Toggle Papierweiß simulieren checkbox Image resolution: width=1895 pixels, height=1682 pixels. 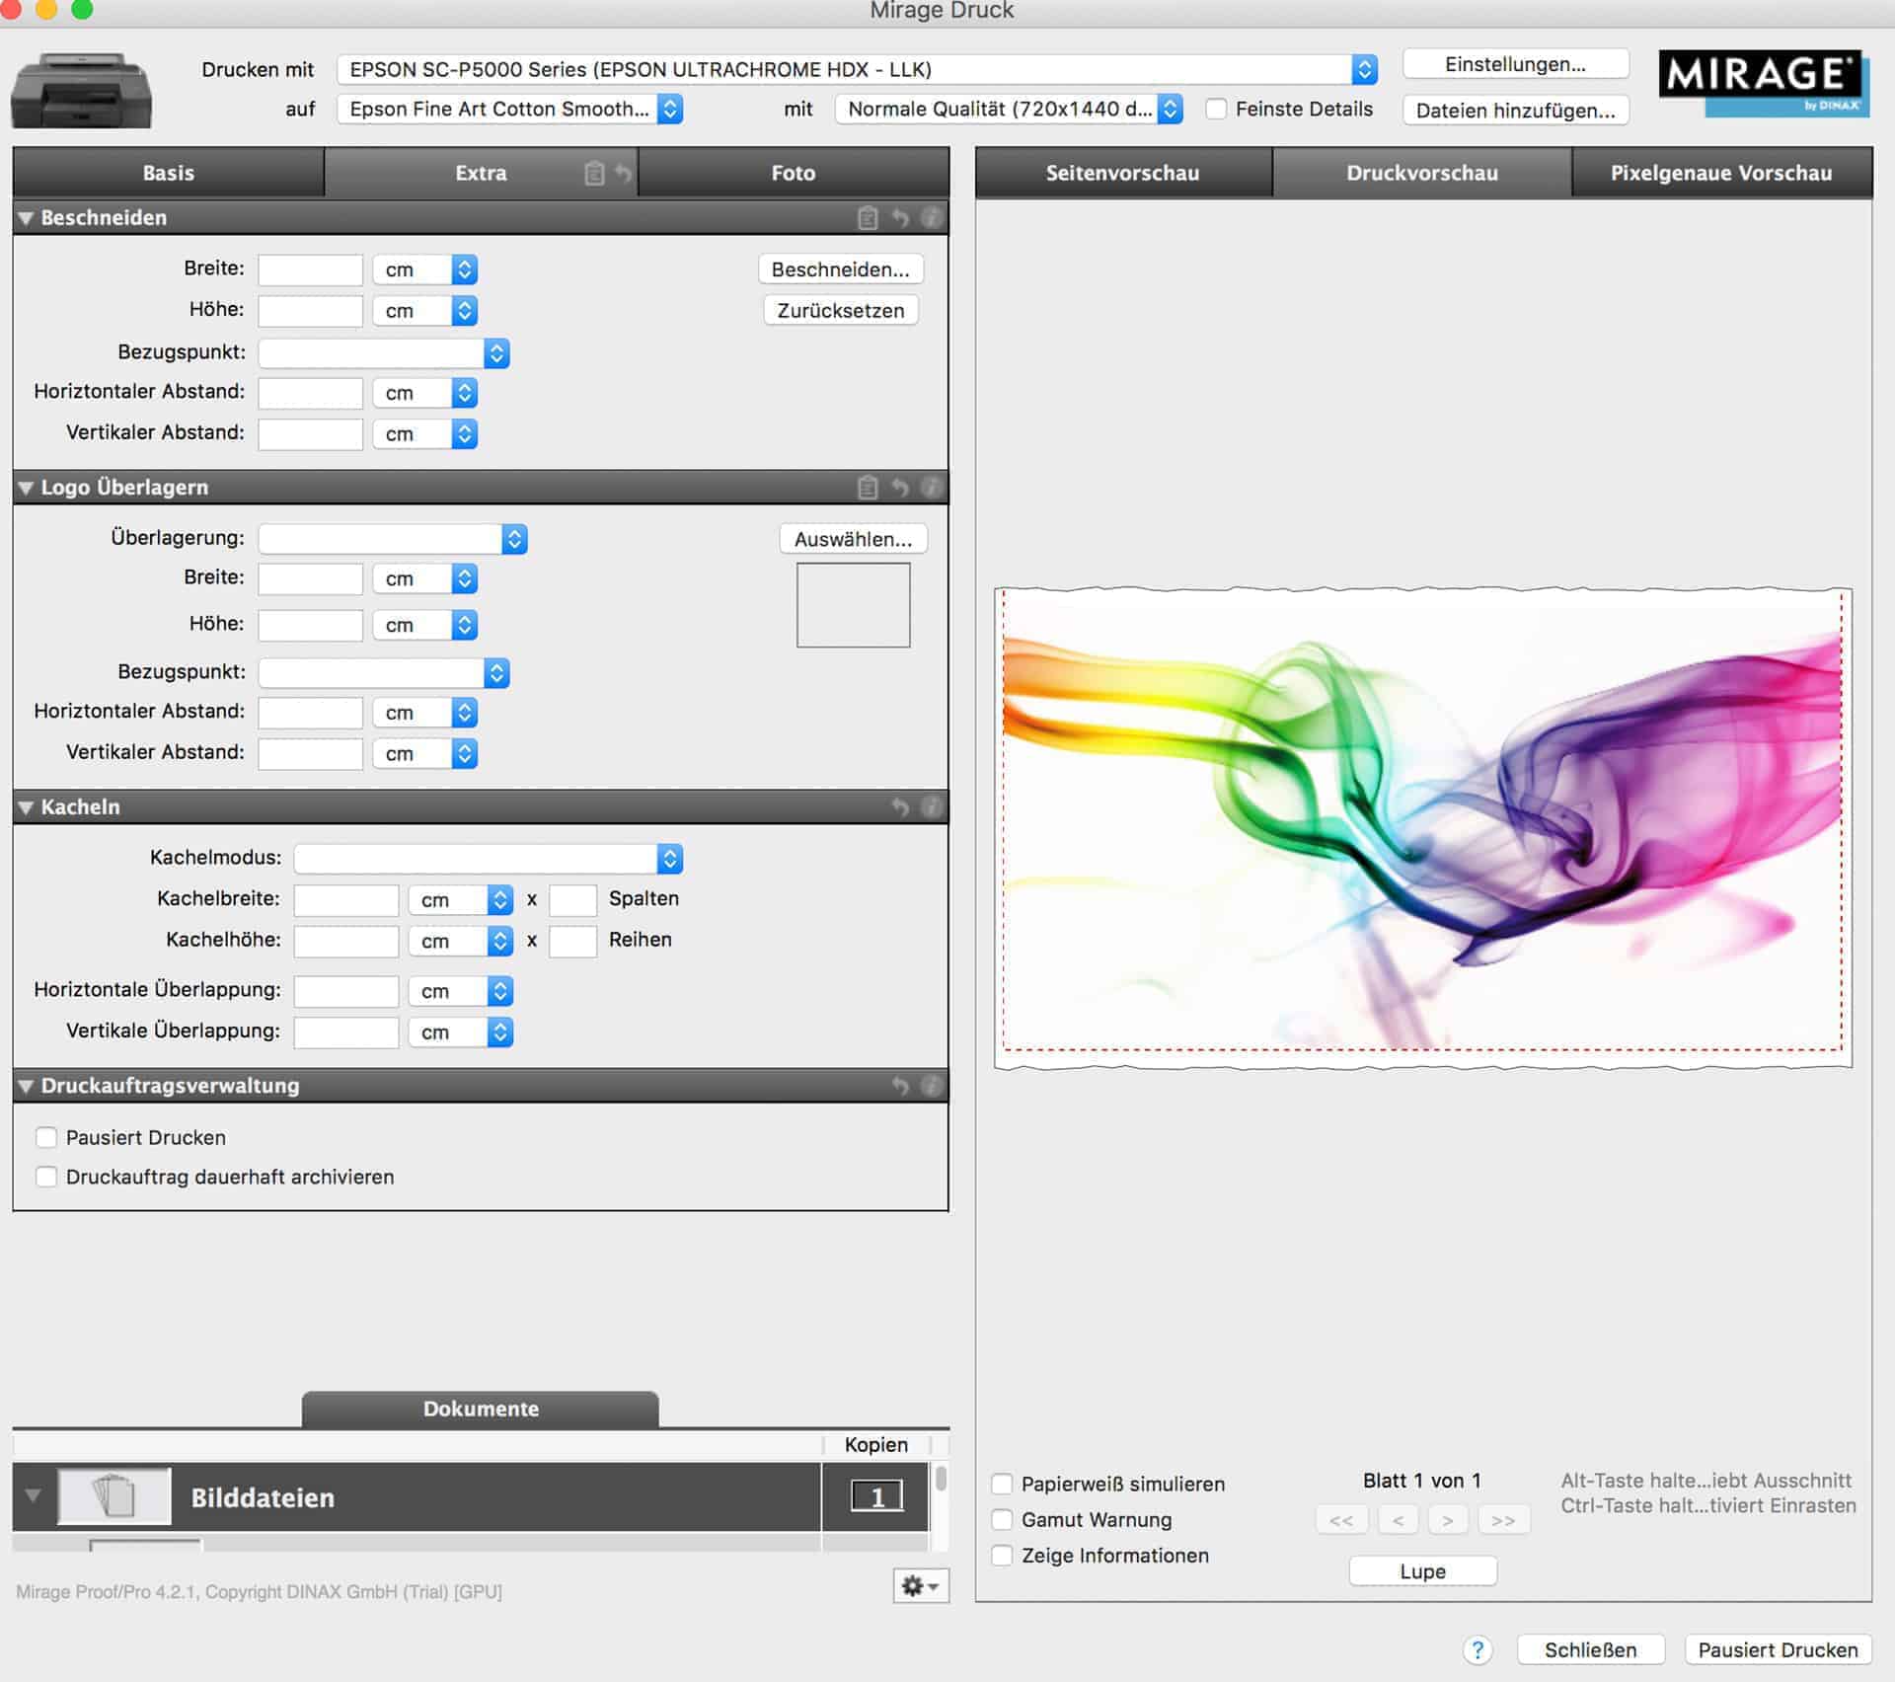(1002, 1484)
